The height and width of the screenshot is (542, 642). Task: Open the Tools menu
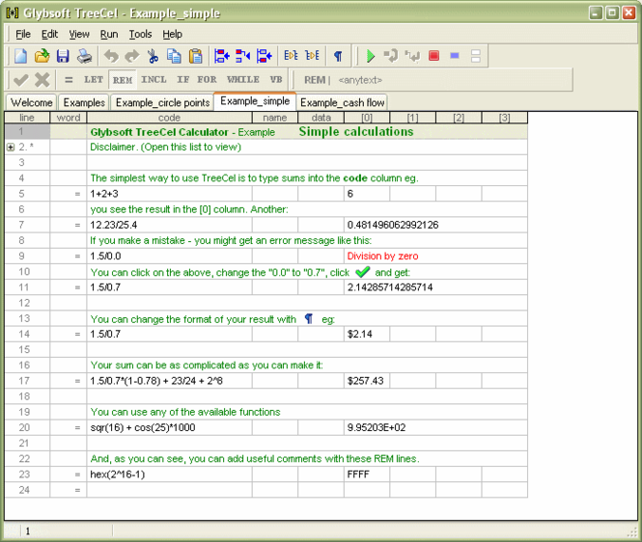tap(140, 35)
